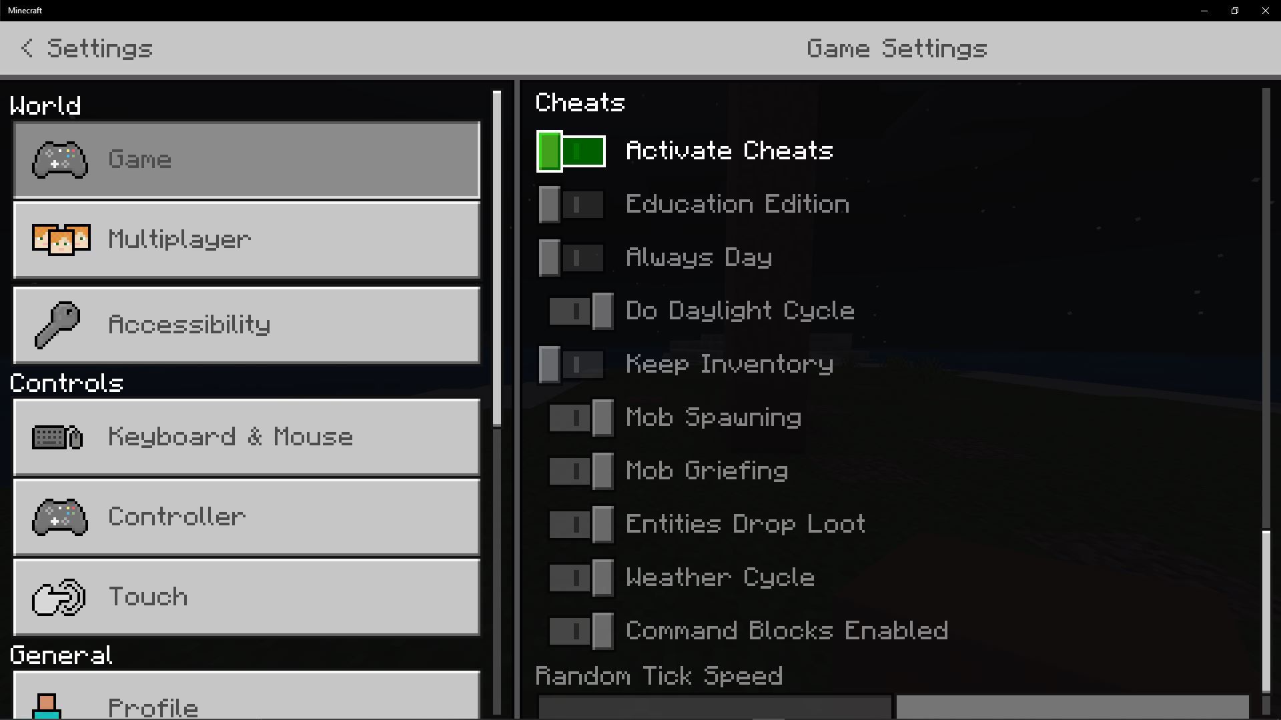Toggle Activate Cheats on or off
1281x720 pixels.
point(570,150)
